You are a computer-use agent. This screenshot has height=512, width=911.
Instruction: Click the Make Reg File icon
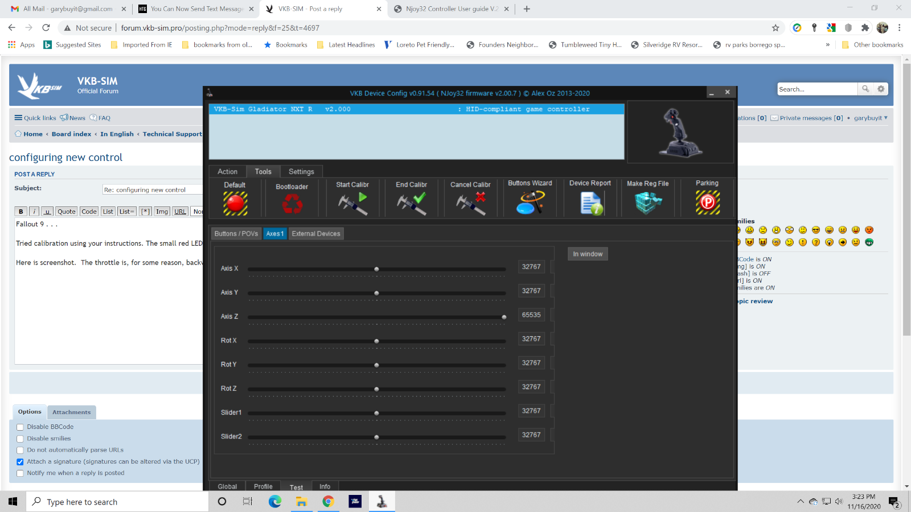(x=648, y=203)
